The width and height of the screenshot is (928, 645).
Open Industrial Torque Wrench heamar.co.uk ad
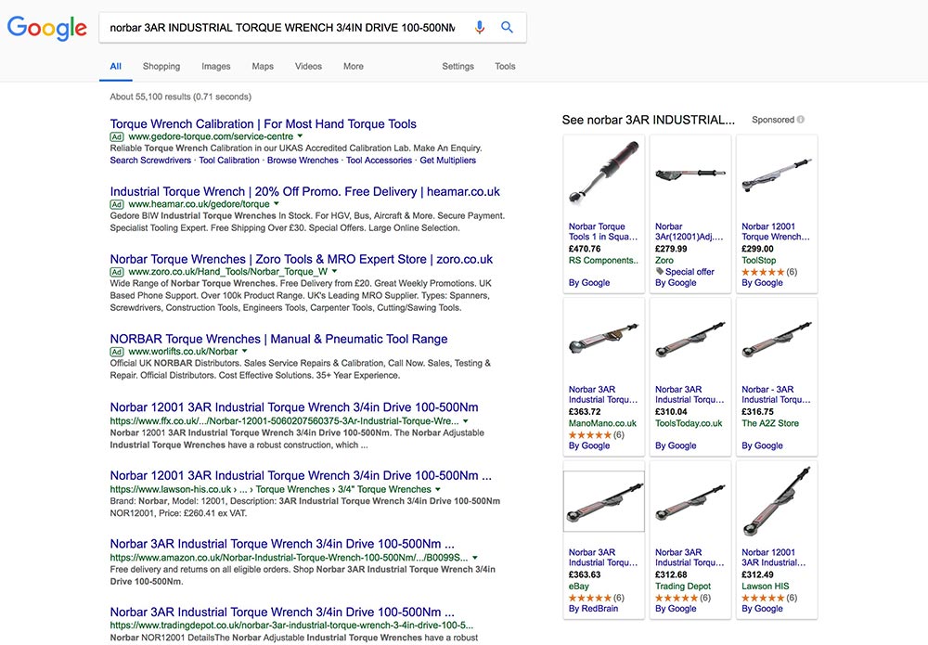[304, 191]
